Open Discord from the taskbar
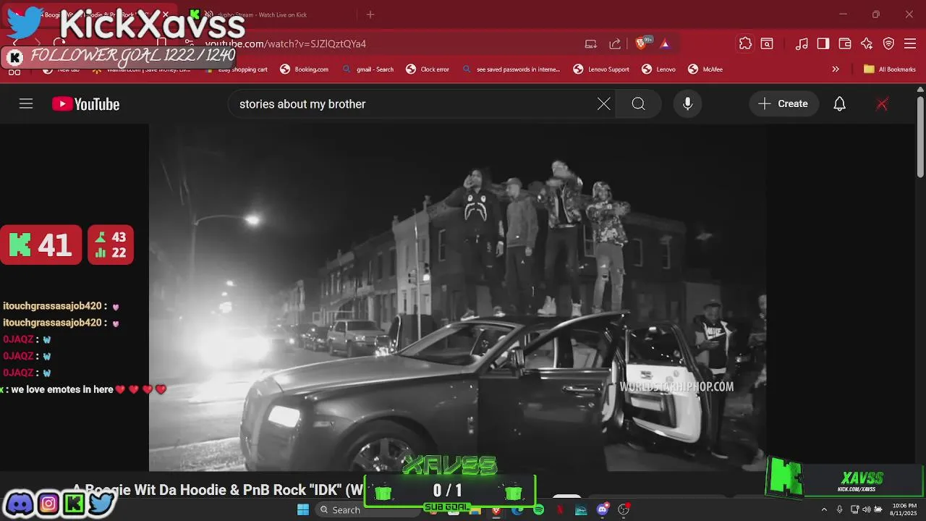This screenshot has height=521, width=926. (x=603, y=510)
